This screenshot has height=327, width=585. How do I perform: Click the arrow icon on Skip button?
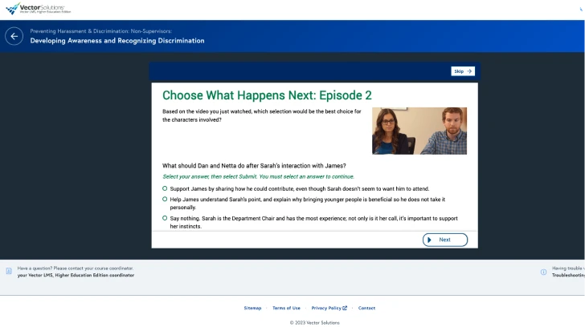(469, 71)
